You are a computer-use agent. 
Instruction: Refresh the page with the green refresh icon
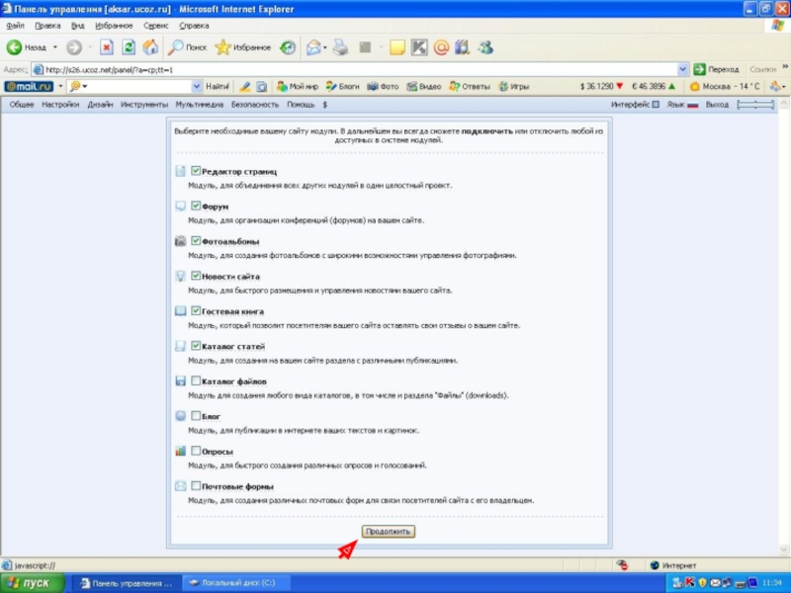pyautogui.click(x=129, y=46)
